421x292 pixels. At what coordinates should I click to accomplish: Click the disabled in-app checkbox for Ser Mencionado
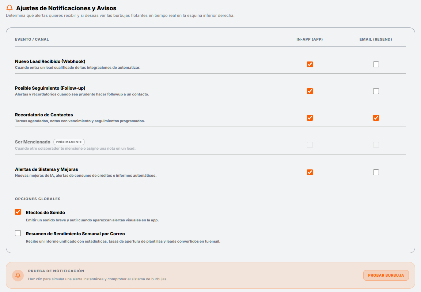pos(310,145)
